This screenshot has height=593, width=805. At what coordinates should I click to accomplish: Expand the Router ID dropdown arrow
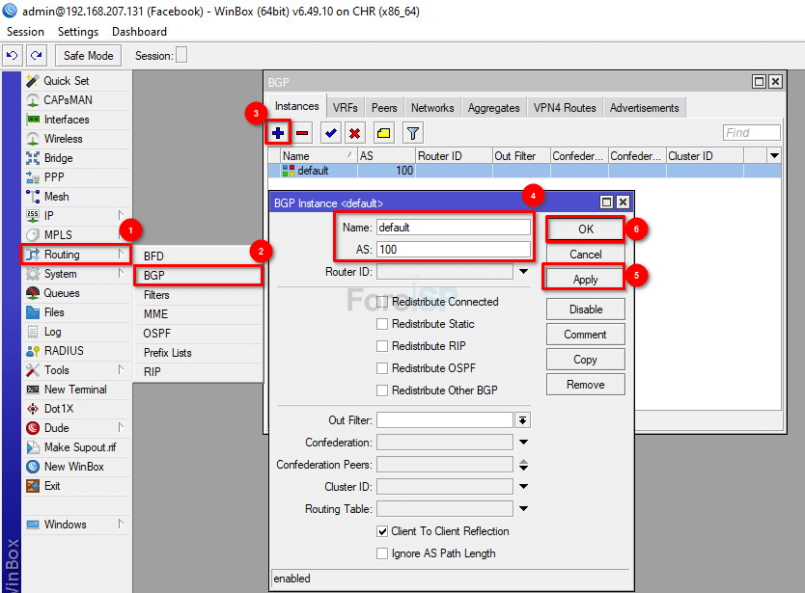coord(523,273)
